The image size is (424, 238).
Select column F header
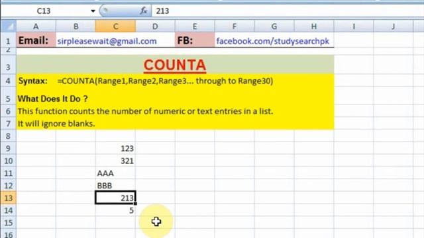(235, 26)
